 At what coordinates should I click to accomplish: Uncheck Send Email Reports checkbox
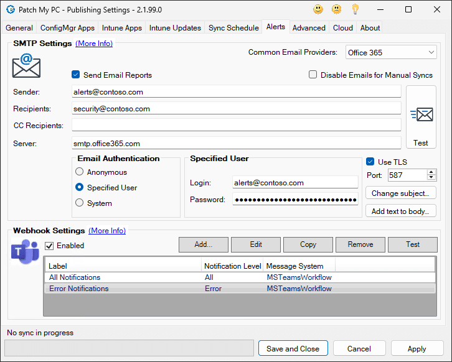coord(76,75)
